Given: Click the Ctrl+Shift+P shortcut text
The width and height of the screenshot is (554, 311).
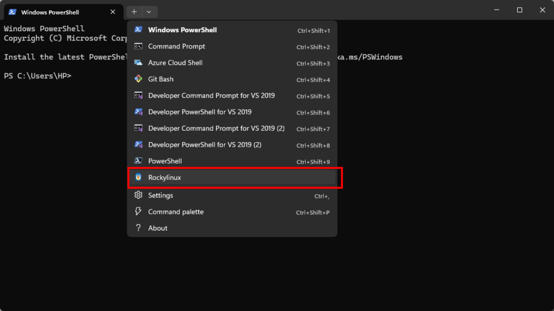Looking at the screenshot, I should point(313,213).
